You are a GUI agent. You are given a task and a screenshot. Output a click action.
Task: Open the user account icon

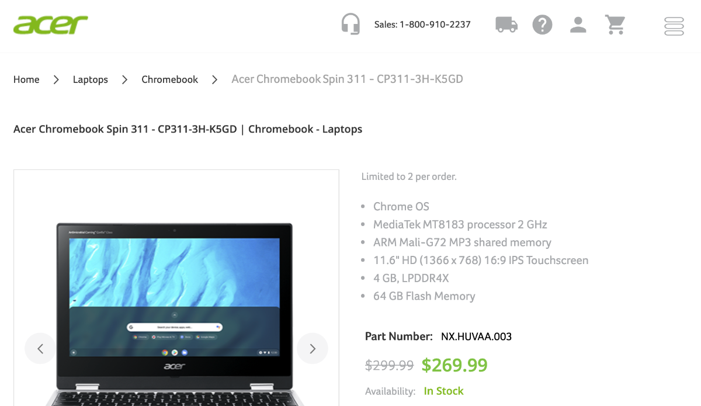[578, 25]
